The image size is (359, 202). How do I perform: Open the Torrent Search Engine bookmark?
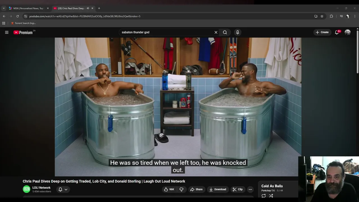(x=23, y=23)
